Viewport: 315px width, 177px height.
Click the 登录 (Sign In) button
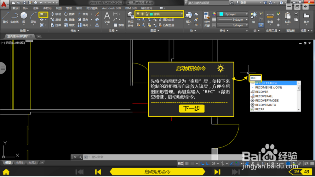pos(241,3)
